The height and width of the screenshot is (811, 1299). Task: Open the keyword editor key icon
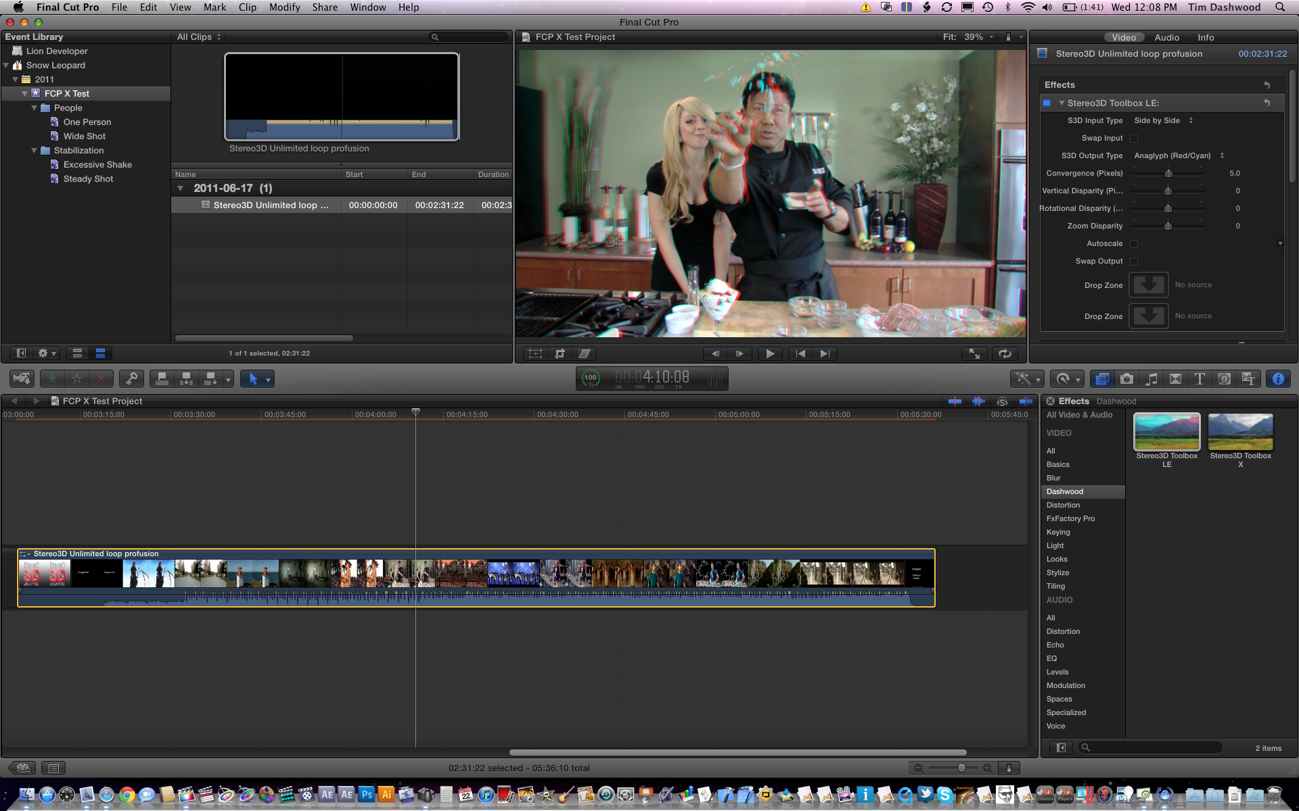pos(131,379)
